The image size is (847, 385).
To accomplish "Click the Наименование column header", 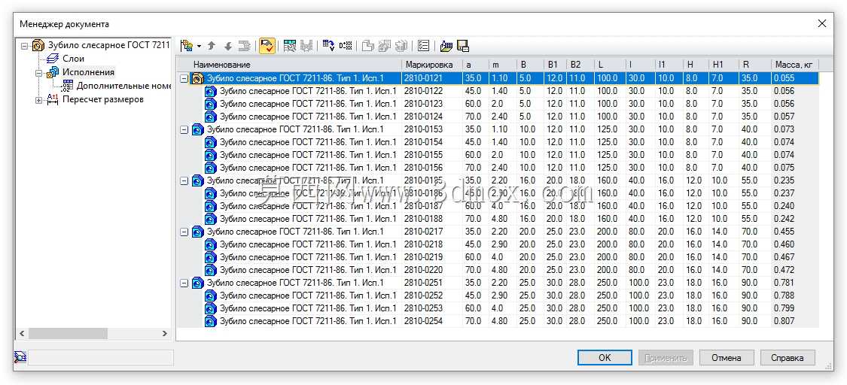I will 290,65.
